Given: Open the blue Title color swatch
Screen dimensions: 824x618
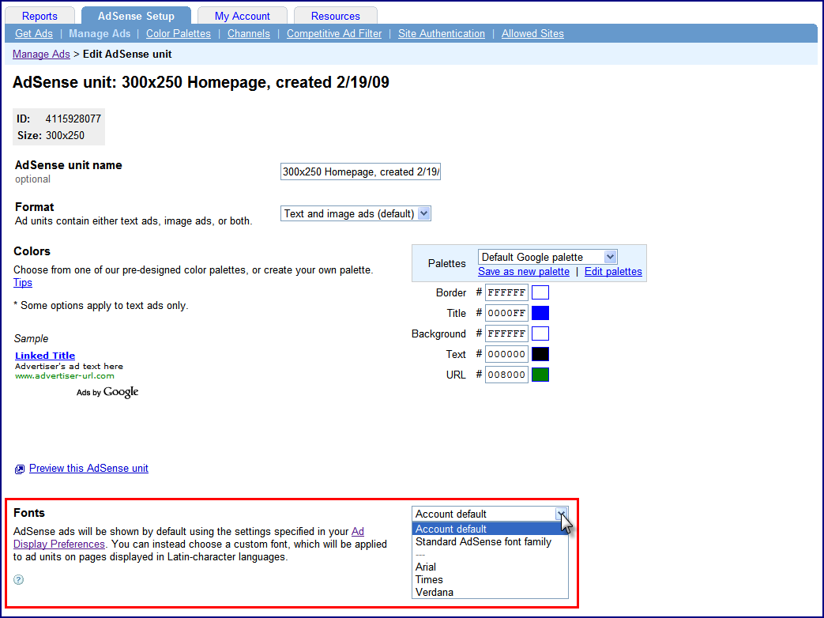Looking at the screenshot, I should point(540,313).
